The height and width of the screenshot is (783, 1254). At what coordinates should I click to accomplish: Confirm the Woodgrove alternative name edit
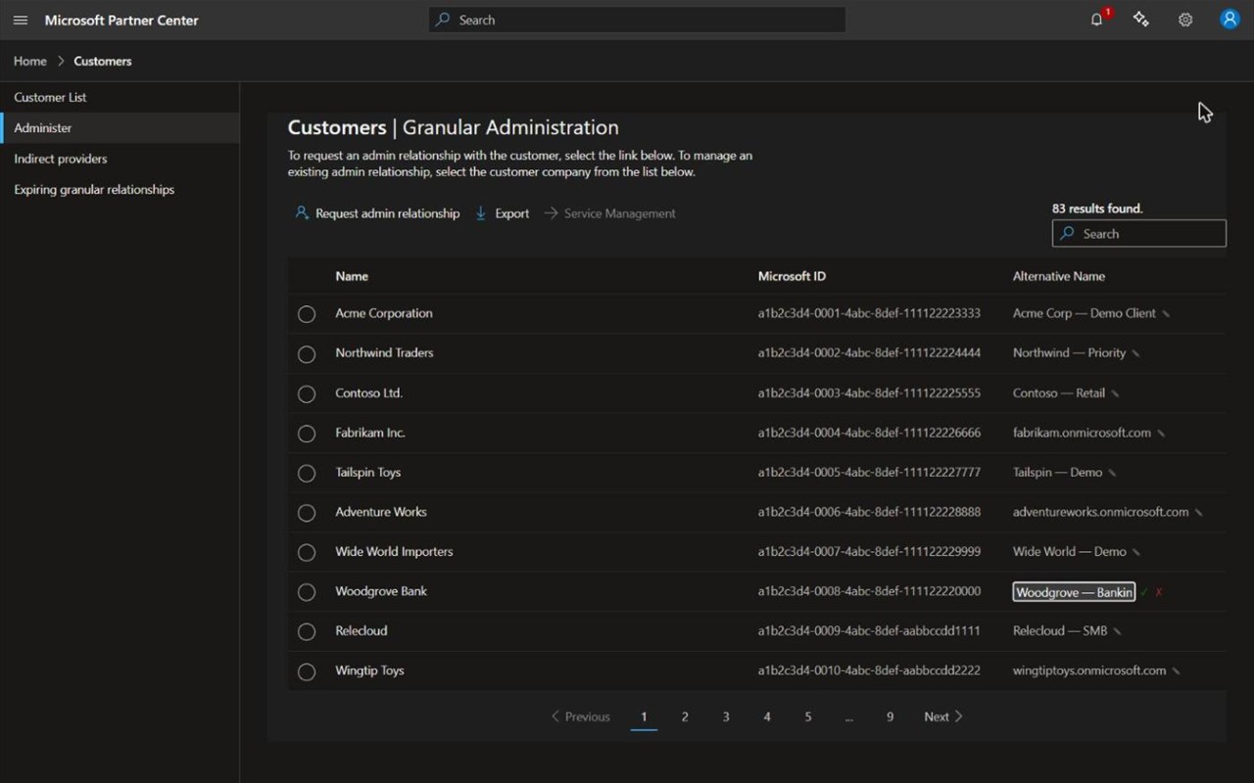pos(1144,592)
